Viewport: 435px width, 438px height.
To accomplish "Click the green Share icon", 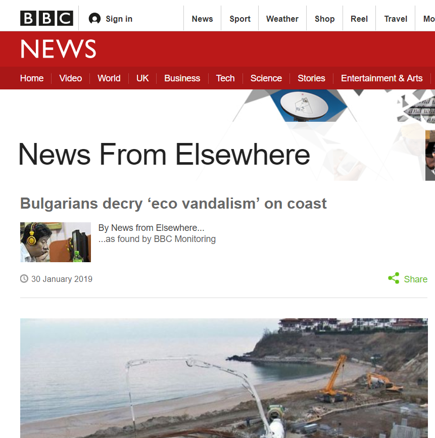I will [394, 278].
